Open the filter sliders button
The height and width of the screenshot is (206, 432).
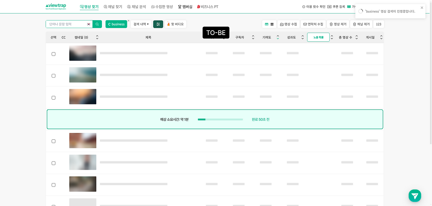[158, 24]
